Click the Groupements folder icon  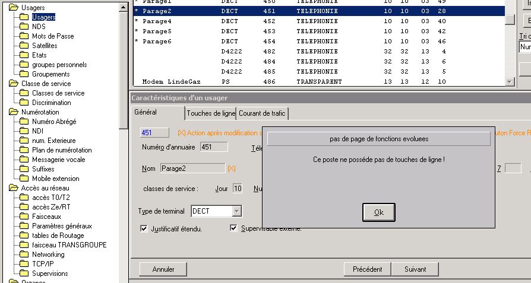click(24, 74)
